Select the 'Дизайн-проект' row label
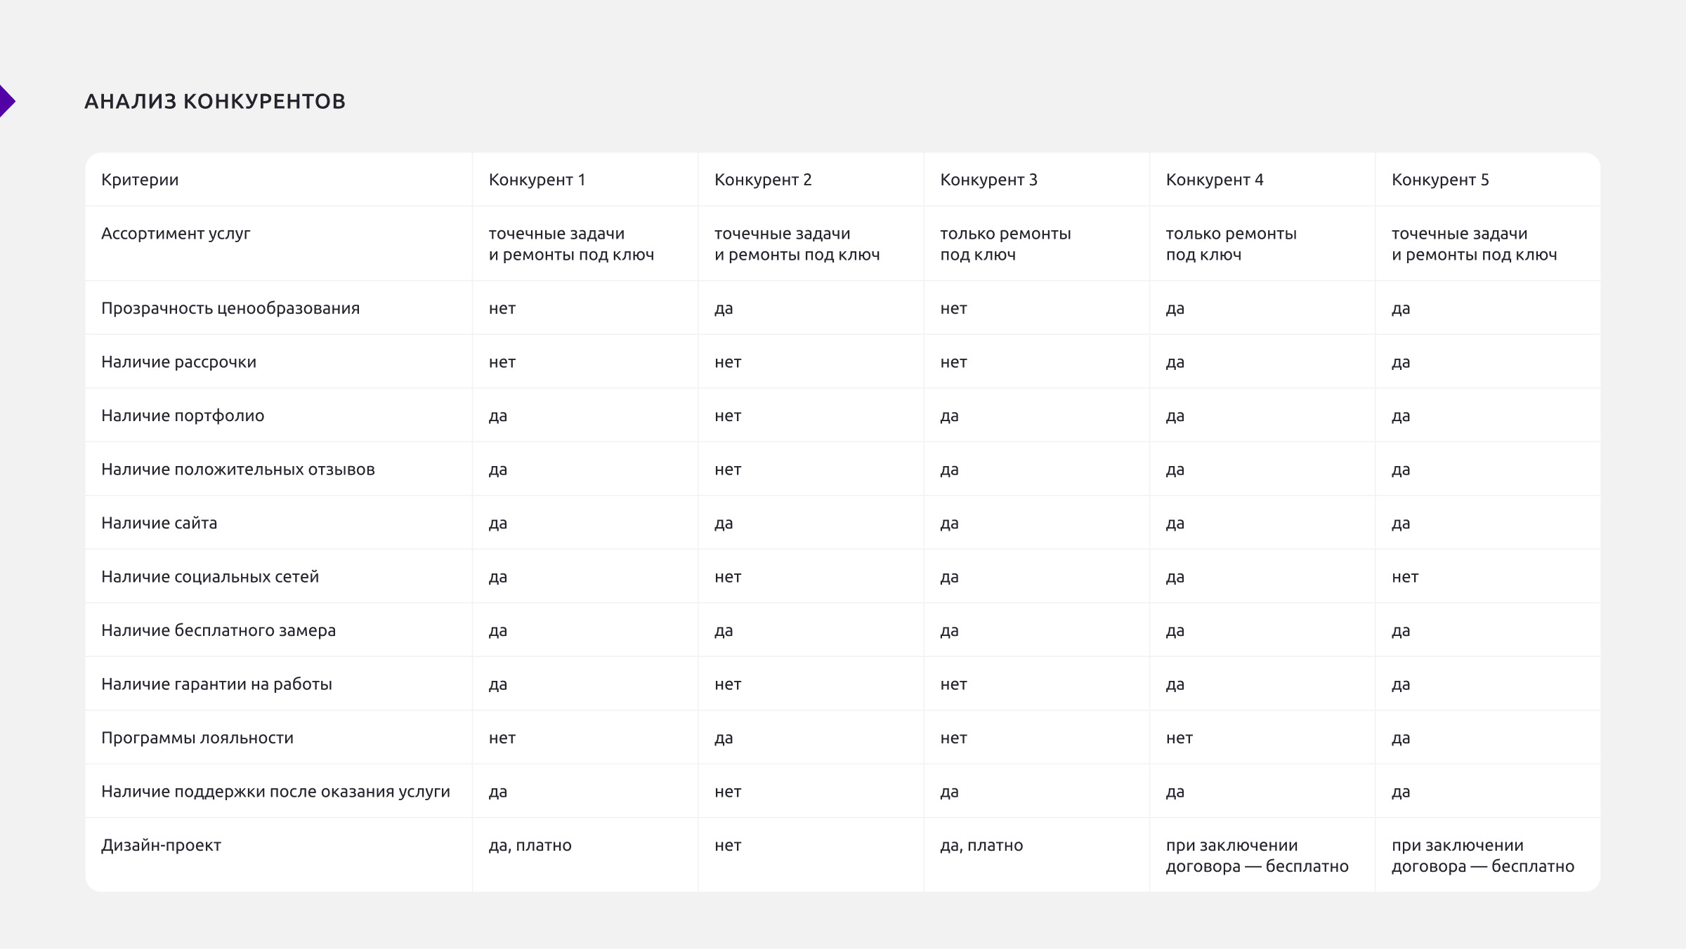Image resolution: width=1686 pixels, height=949 pixels. pyautogui.click(x=161, y=845)
